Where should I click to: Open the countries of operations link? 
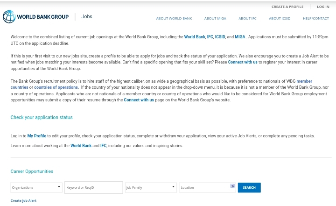coord(56,87)
